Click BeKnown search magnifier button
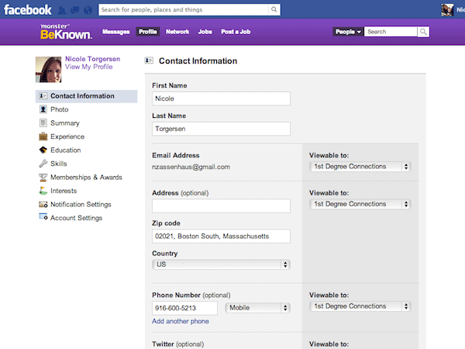Image resolution: width=465 pixels, height=349 pixels. pos(423,32)
